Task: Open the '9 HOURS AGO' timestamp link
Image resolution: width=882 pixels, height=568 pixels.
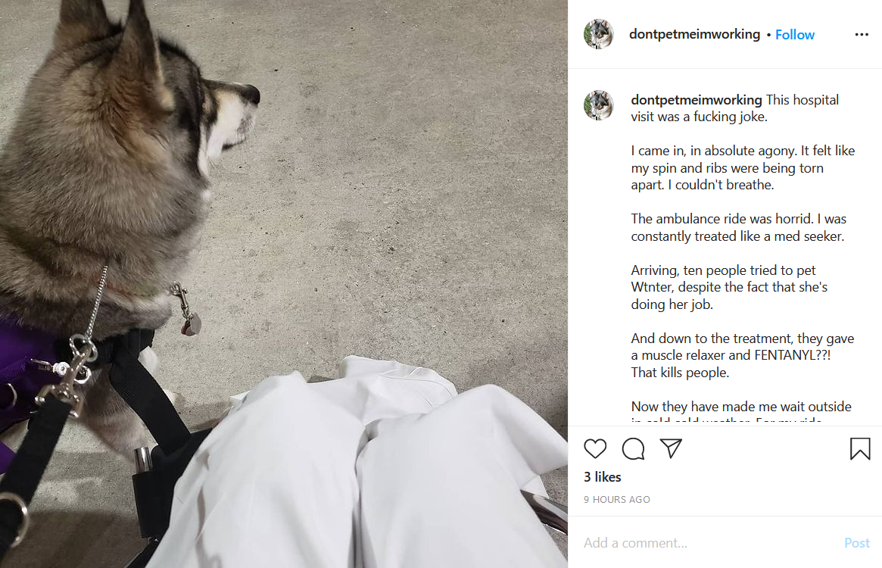Action: point(616,499)
